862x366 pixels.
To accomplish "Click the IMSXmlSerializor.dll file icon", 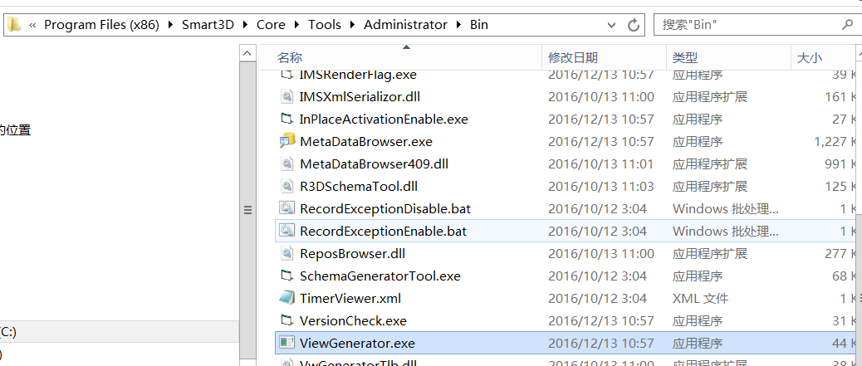I will click(287, 97).
